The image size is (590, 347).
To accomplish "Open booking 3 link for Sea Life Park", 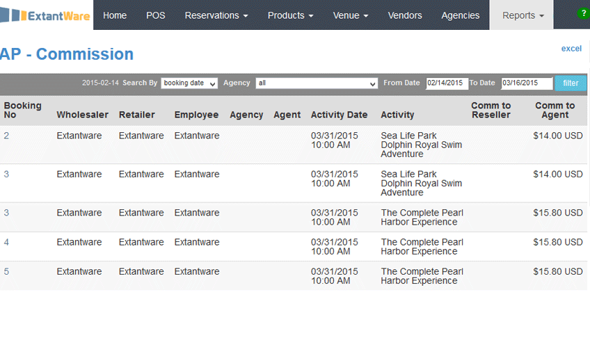I will point(6,174).
